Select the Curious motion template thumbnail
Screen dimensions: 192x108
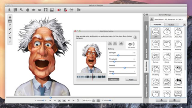click(155, 58)
